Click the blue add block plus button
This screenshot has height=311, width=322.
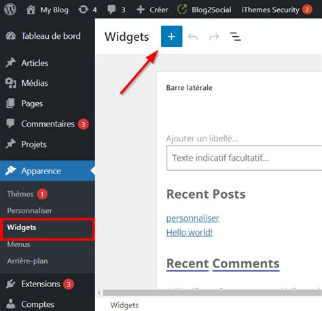tap(171, 36)
